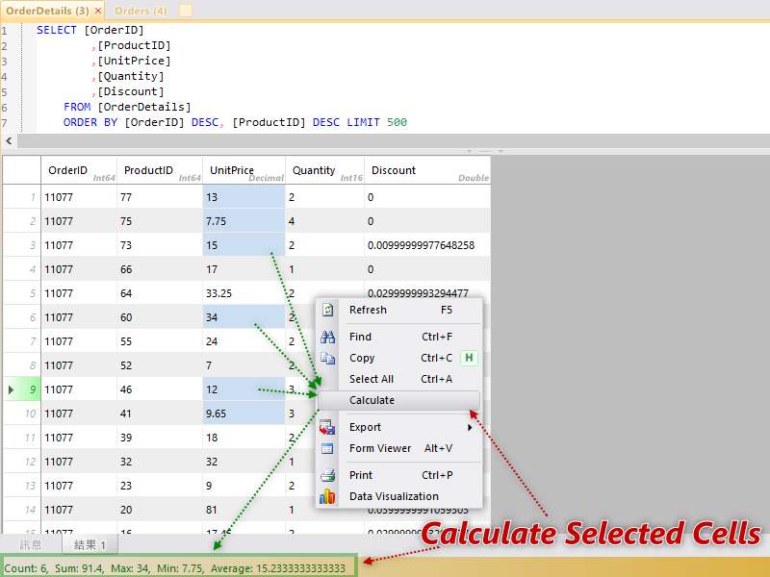Viewport: 770px width, 577px height.
Task: Click OrderID cell in row 12
Action: coord(79,462)
